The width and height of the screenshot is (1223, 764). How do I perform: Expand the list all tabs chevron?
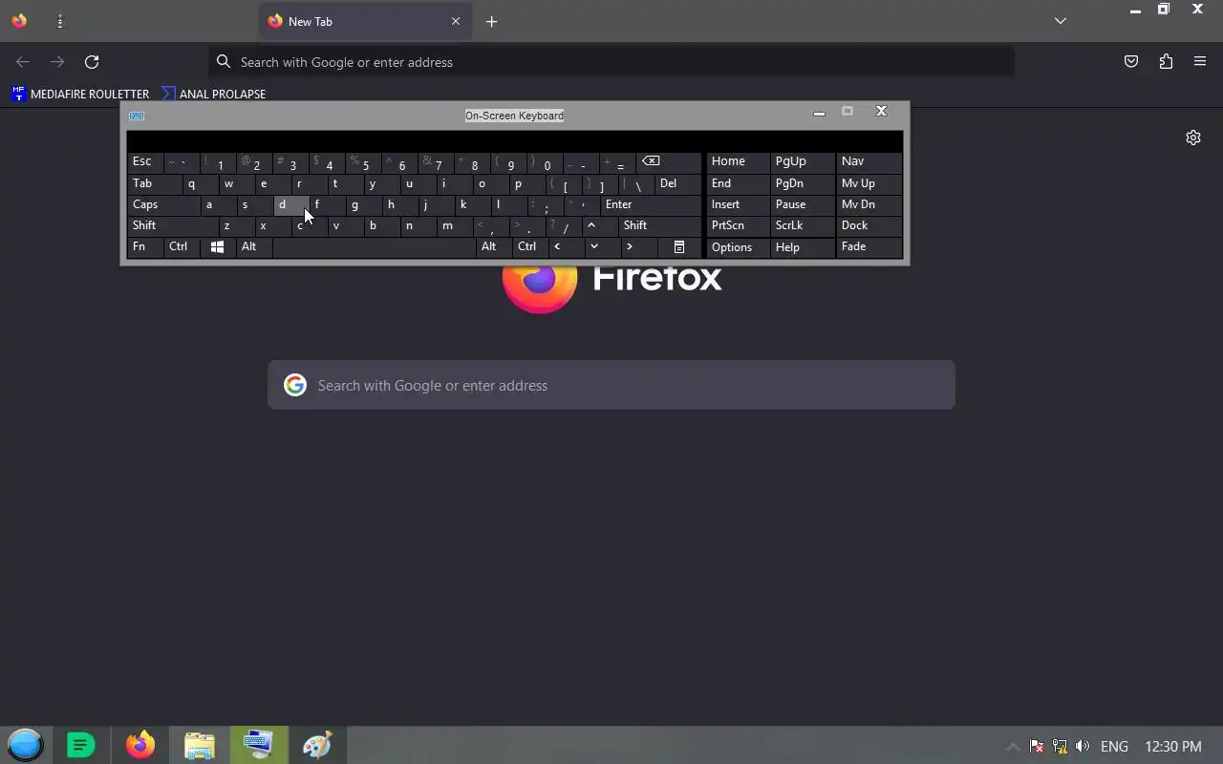pos(1060,21)
